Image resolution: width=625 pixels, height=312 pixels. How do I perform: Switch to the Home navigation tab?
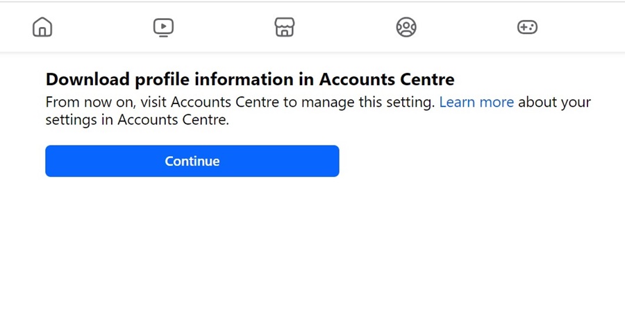point(42,28)
